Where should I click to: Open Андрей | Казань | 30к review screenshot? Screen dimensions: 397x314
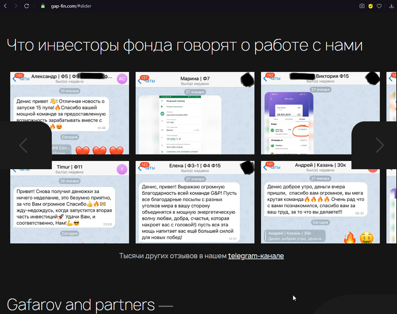click(x=320, y=202)
